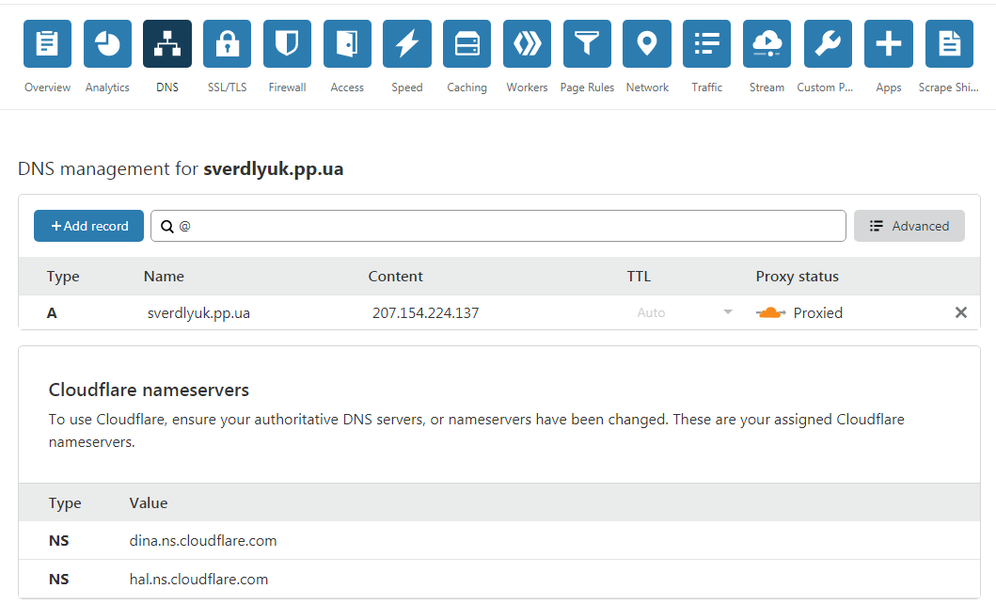
Task: Click the Overview tab label
Action: coord(48,88)
